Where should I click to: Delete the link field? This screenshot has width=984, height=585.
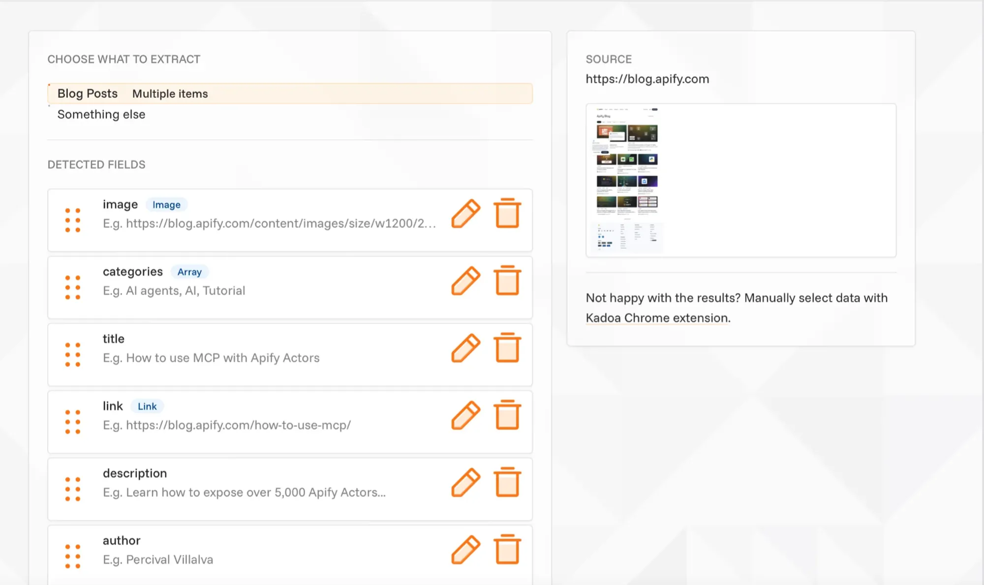[507, 414]
